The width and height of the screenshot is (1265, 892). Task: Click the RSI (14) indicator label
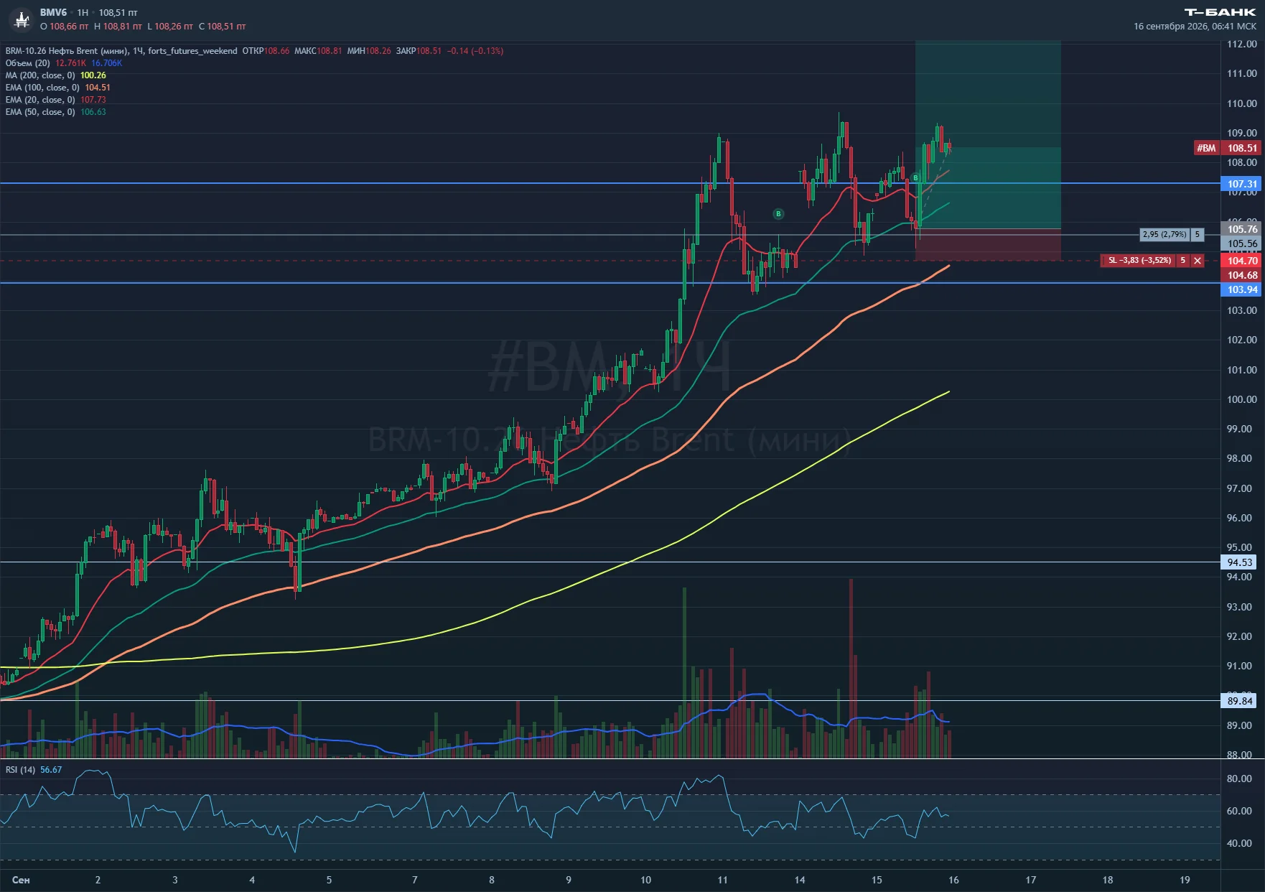point(20,770)
